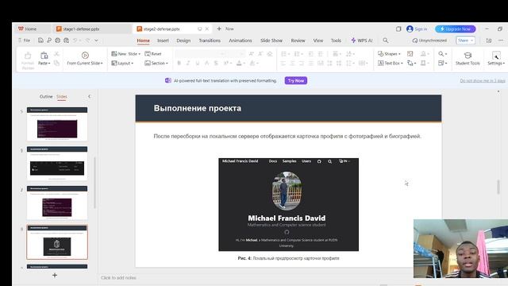
Task: Click the Copy icon below Cut
Action: point(56,63)
